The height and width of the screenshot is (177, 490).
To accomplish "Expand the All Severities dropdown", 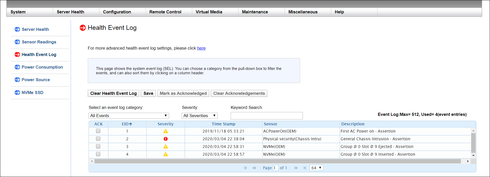I will tap(199, 116).
